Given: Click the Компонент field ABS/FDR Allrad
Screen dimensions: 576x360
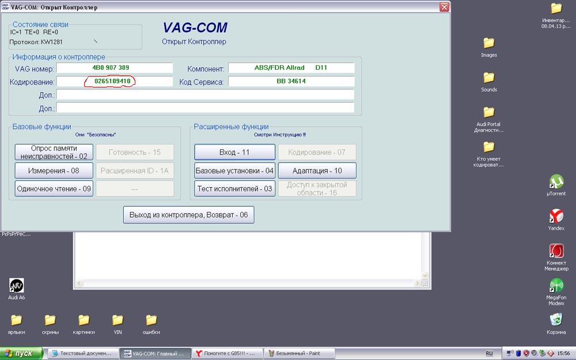Looking at the screenshot, I should pyautogui.click(x=291, y=67).
